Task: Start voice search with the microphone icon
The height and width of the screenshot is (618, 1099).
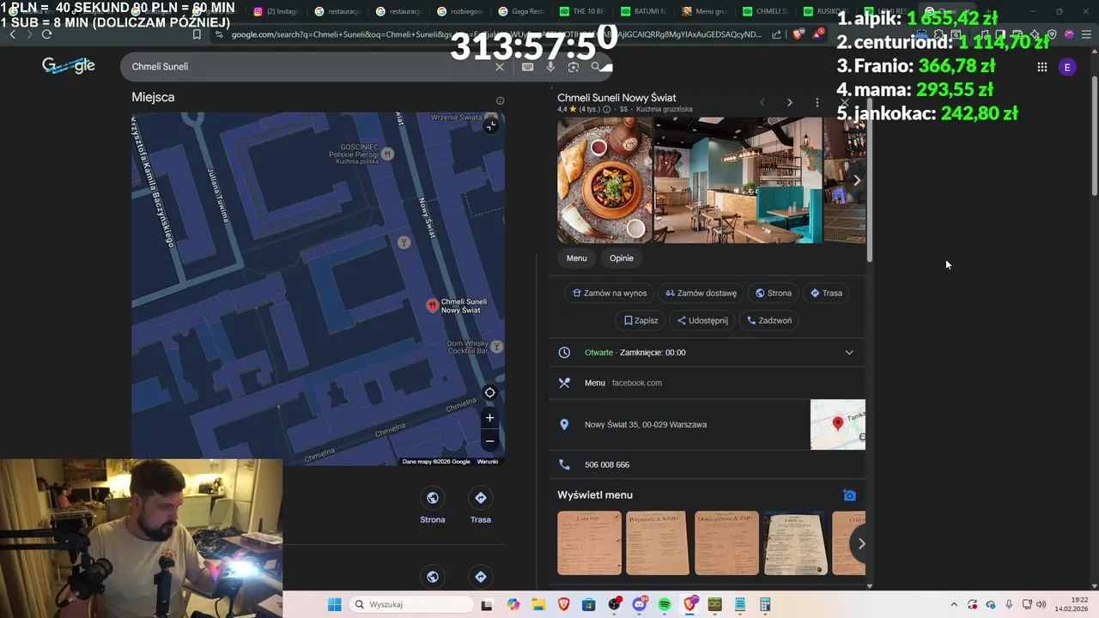Action: coord(550,66)
